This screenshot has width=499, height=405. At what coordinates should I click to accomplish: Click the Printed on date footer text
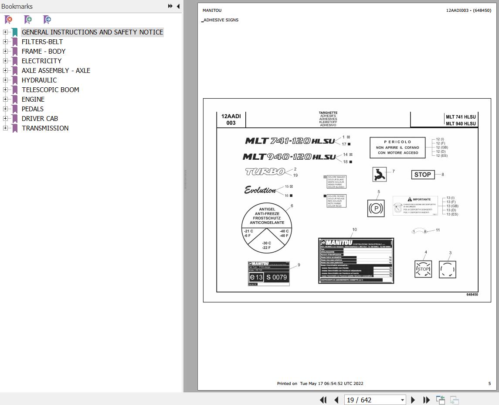[320, 383]
